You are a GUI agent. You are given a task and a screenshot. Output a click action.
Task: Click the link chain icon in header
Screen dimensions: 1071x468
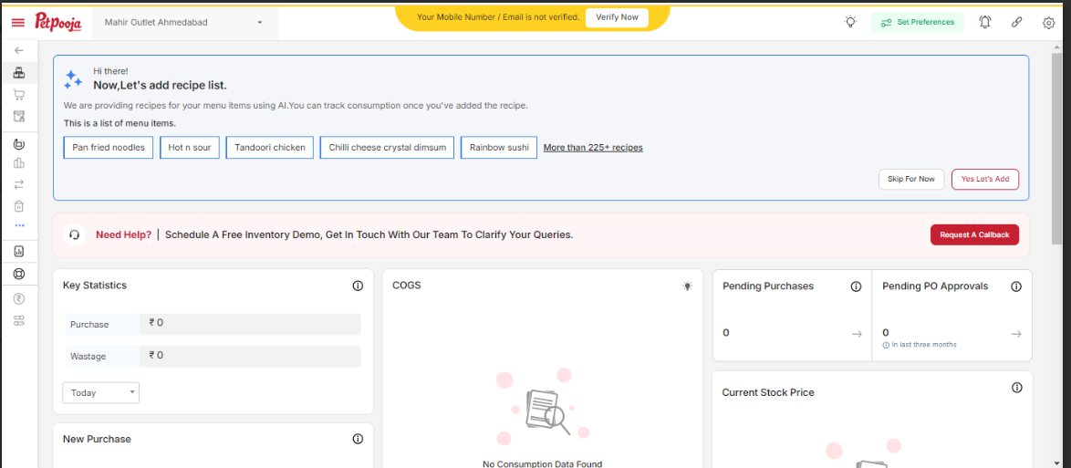[1016, 22]
